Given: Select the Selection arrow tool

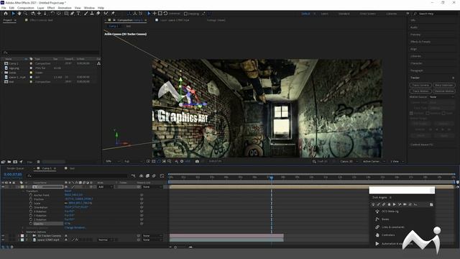Looking at the screenshot, I should click(13, 14).
